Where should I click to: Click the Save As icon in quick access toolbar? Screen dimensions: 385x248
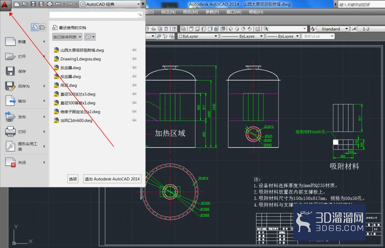pos(41,4)
